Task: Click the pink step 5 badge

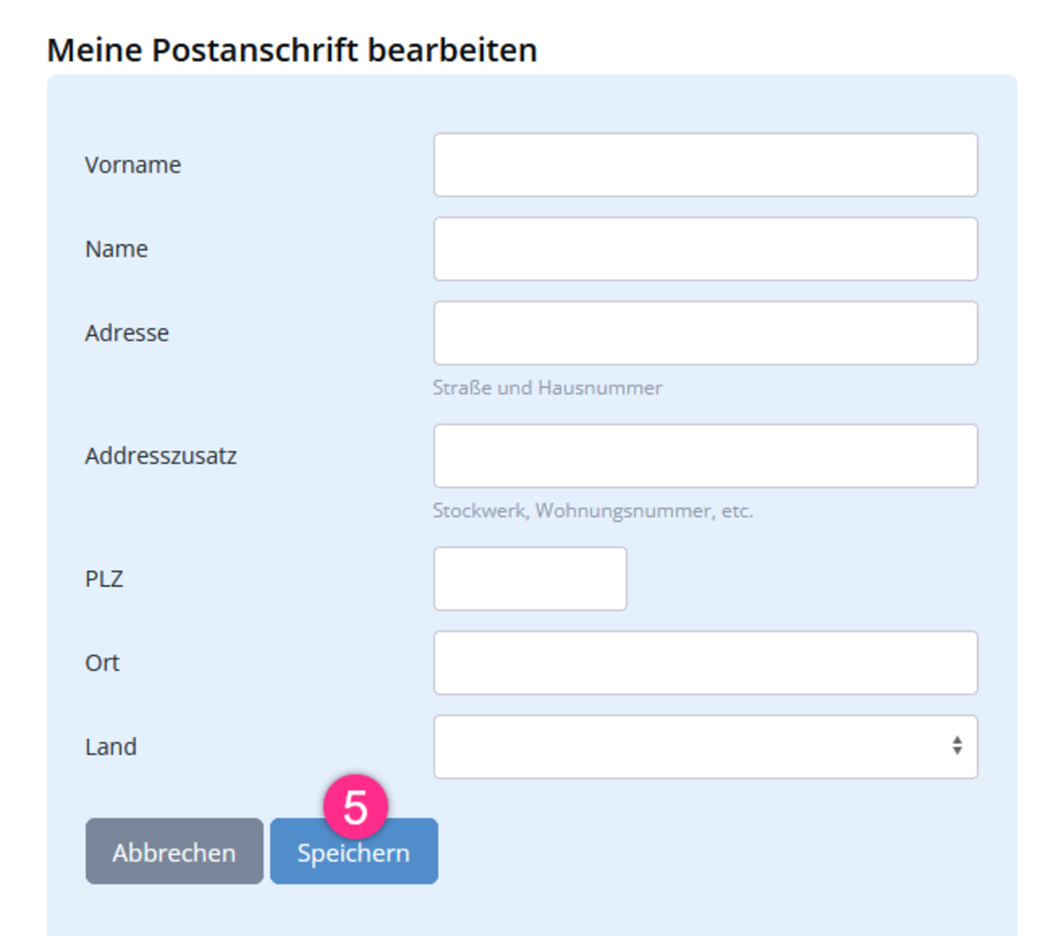Action: [x=355, y=807]
